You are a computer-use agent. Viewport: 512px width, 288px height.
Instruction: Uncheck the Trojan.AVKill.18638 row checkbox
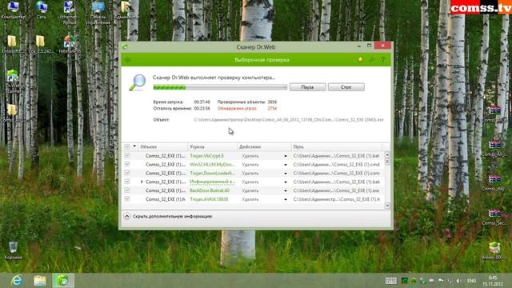[x=127, y=199]
